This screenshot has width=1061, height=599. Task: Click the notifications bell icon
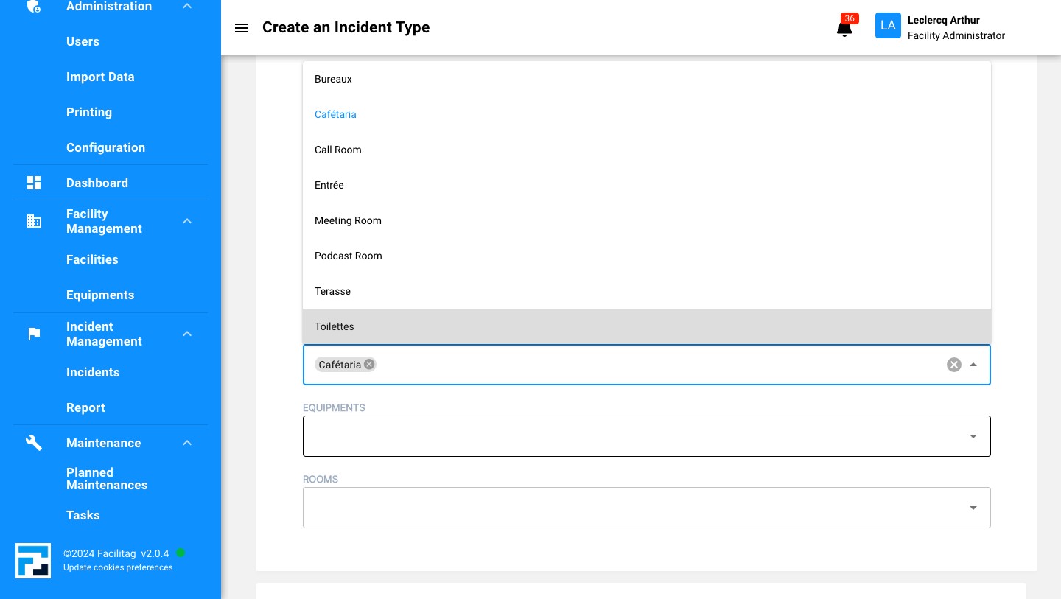[x=844, y=29]
